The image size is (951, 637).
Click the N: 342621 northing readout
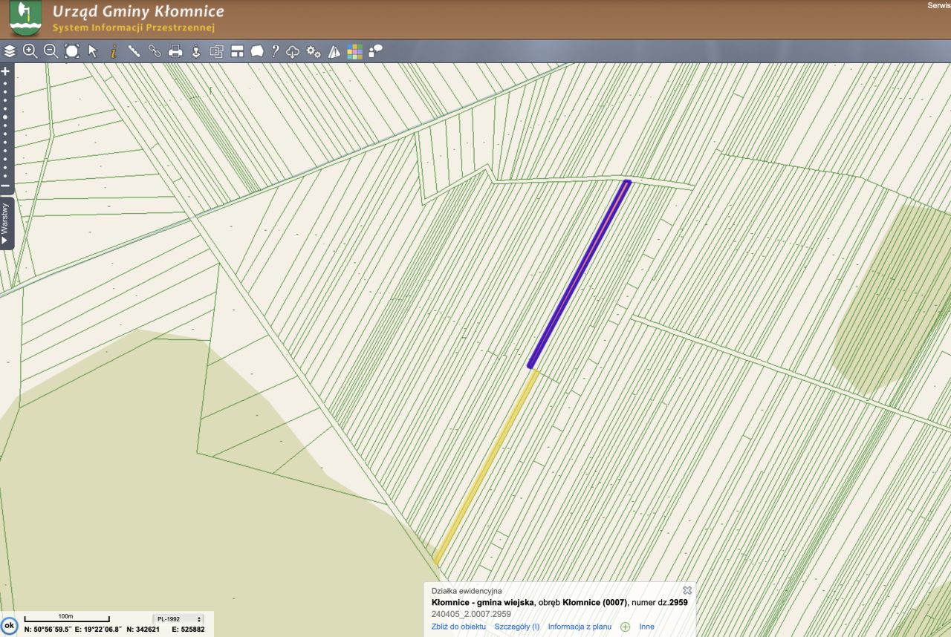coord(143,629)
